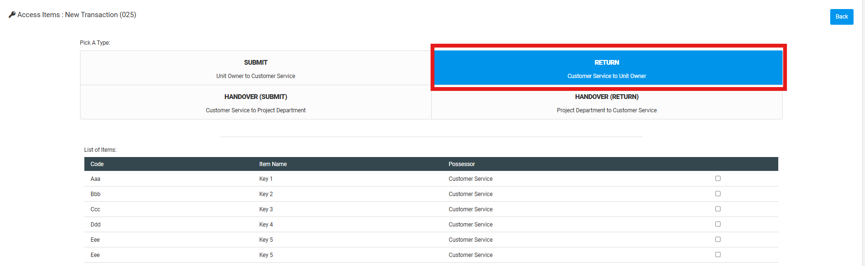Screen dimensions: 865x266
Task: Click the item name 'Key 1'
Action: 266,179
